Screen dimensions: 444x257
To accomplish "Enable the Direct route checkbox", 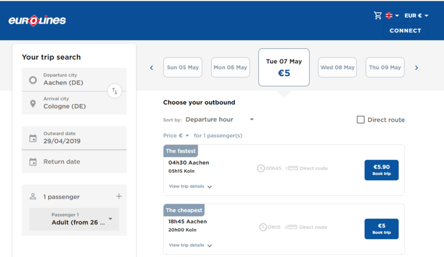I will (x=361, y=120).
